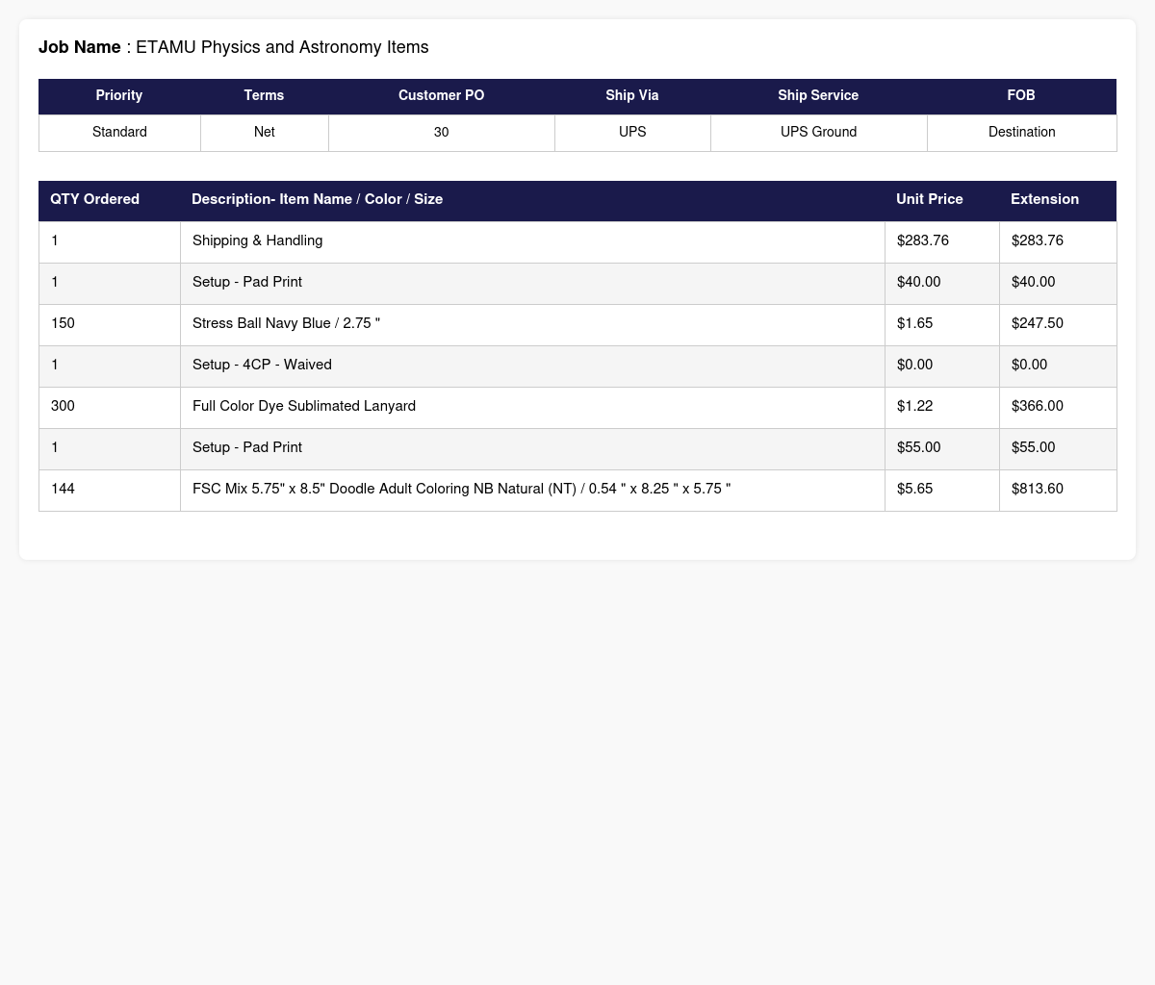Image resolution: width=1155 pixels, height=985 pixels.
Task: Click the QTY Ordered header
Action: (x=94, y=199)
